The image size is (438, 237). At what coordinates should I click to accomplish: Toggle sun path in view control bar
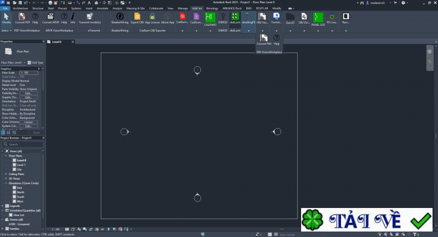click(79, 229)
